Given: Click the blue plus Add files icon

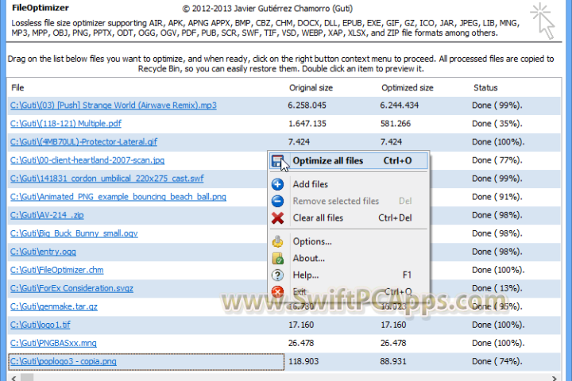Looking at the screenshot, I should click(277, 184).
